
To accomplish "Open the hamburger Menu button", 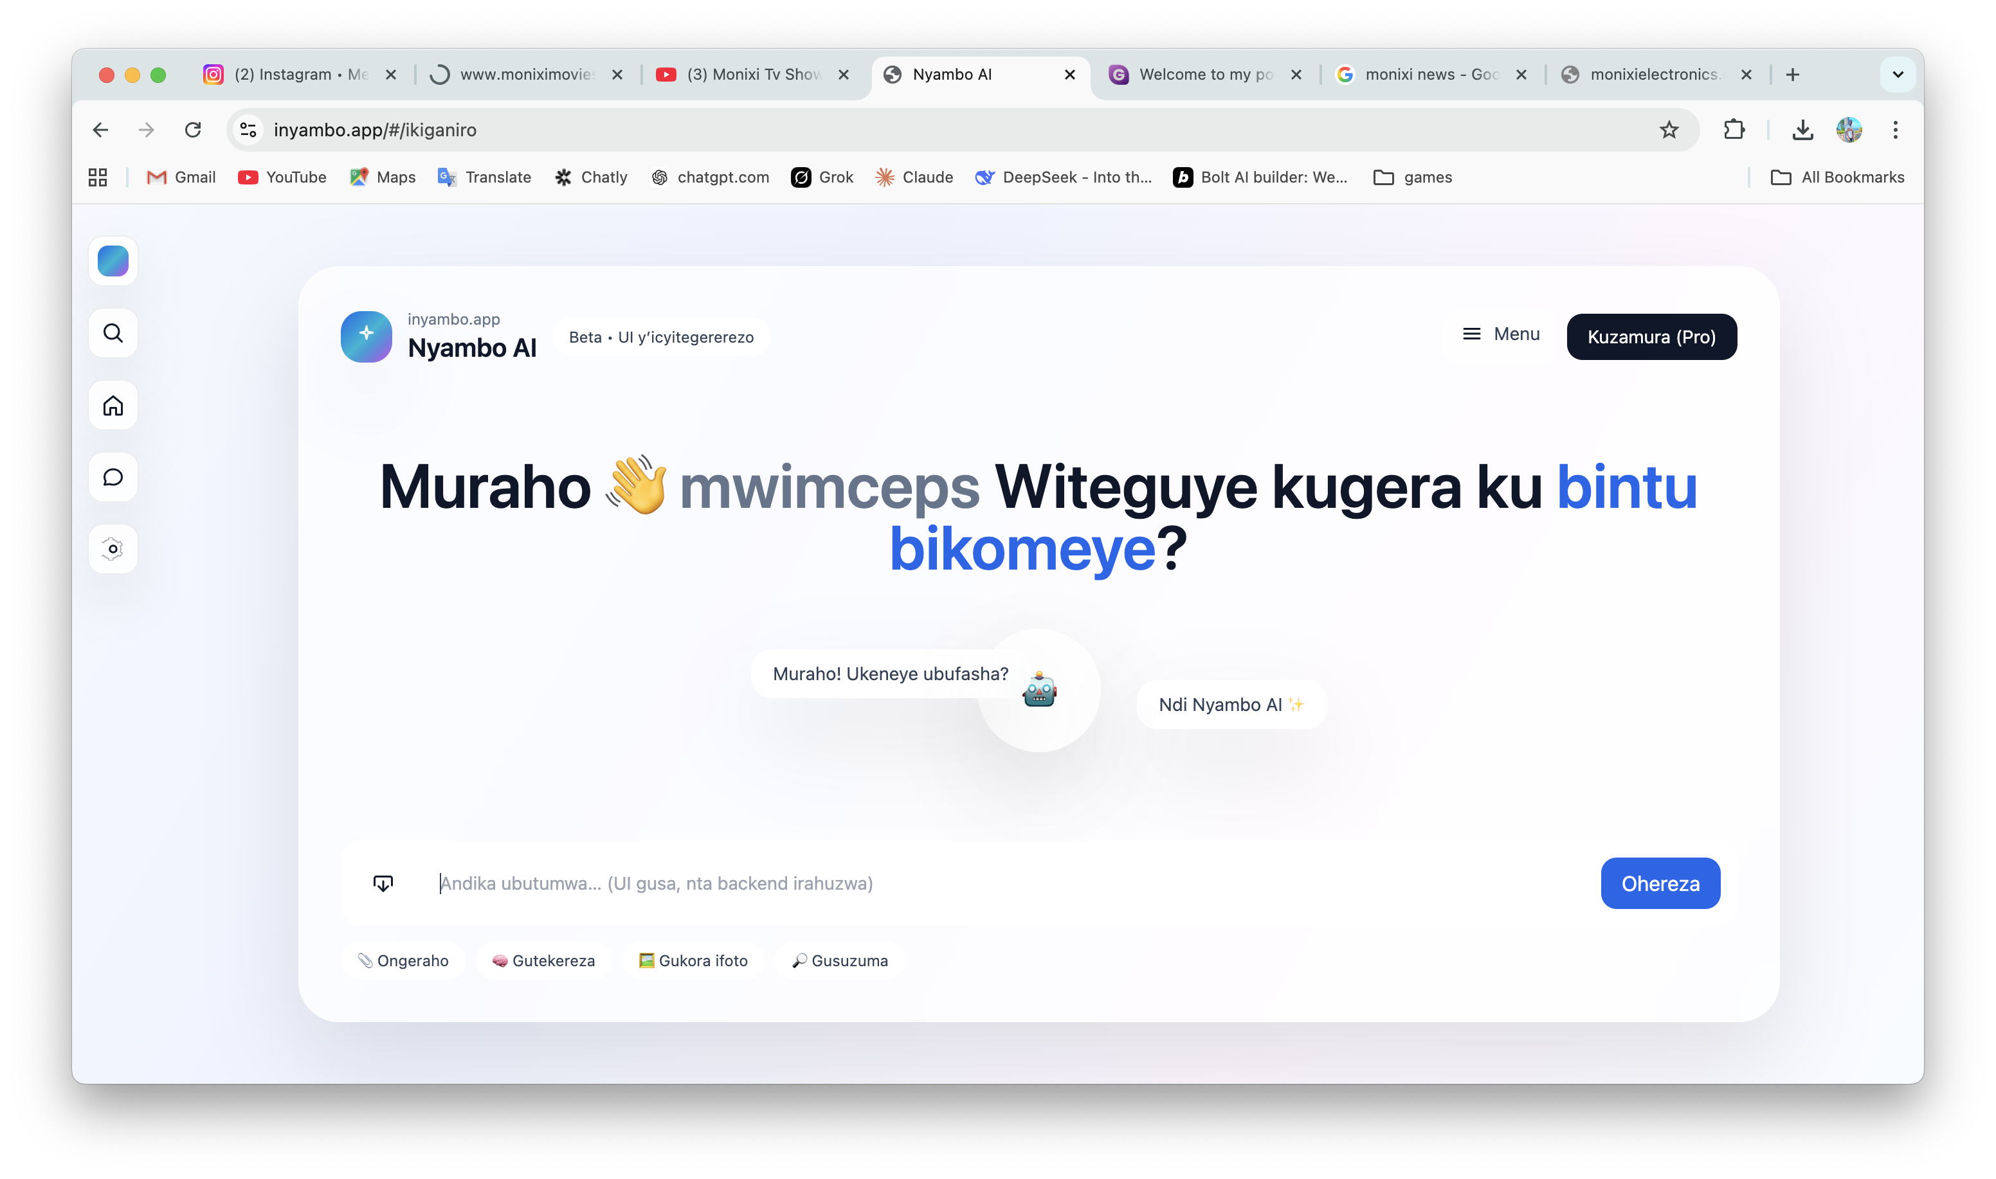I will tap(1501, 334).
